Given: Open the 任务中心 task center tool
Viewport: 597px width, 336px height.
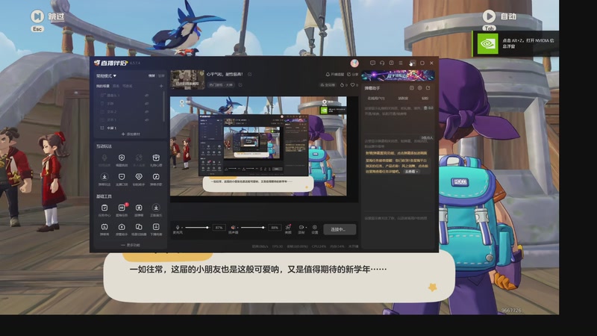Looking at the screenshot, I should point(104,210).
